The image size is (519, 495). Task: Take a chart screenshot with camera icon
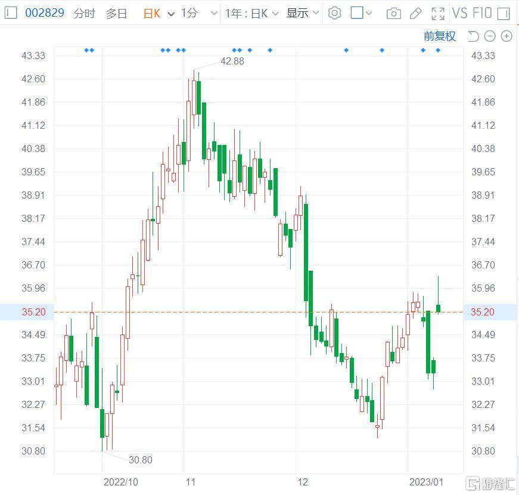click(393, 14)
